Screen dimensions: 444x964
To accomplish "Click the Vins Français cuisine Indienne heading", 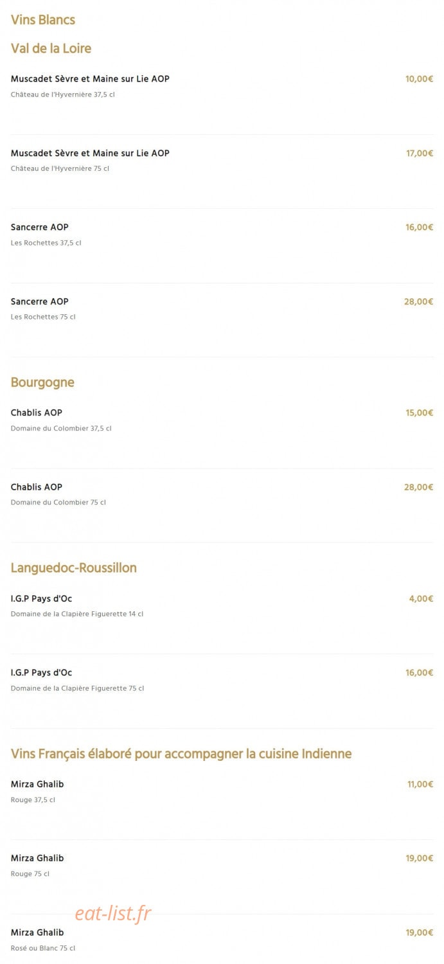I will click(x=181, y=753).
